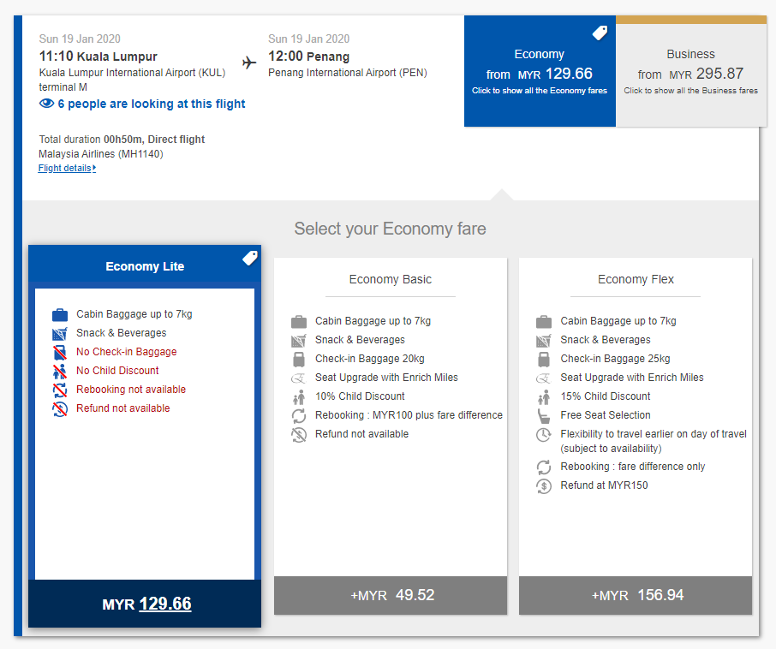Show all Business fares from MYR 295.87
This screenshot has height=649, width=776.
click(690, 73)
